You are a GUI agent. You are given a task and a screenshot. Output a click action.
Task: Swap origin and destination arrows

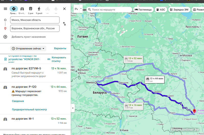[x=65, y=24]
